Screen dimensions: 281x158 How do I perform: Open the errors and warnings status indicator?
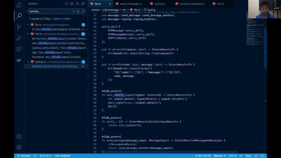45,156
